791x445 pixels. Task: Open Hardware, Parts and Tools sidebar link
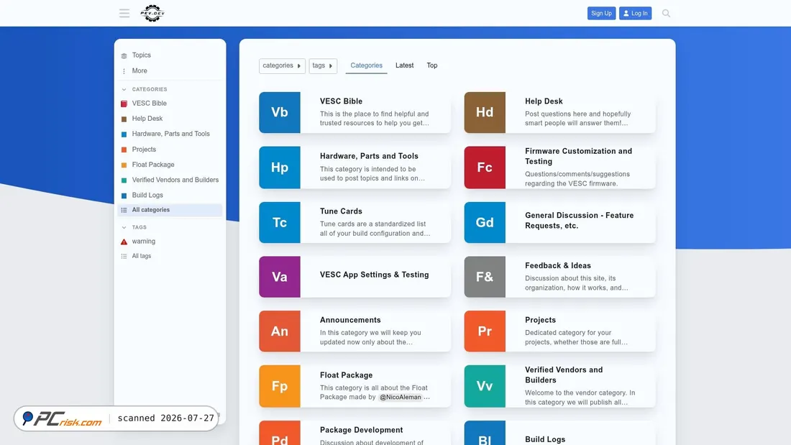[x=170, y=134]
